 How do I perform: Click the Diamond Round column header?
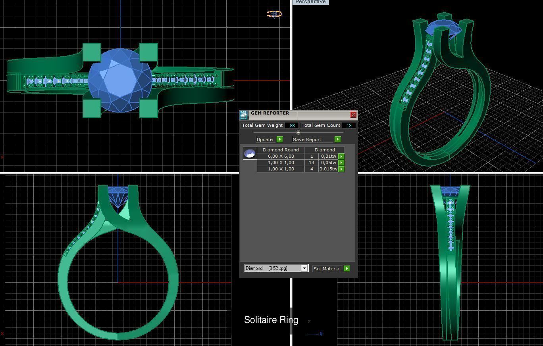pyautogui.click(x=281, y=150)
